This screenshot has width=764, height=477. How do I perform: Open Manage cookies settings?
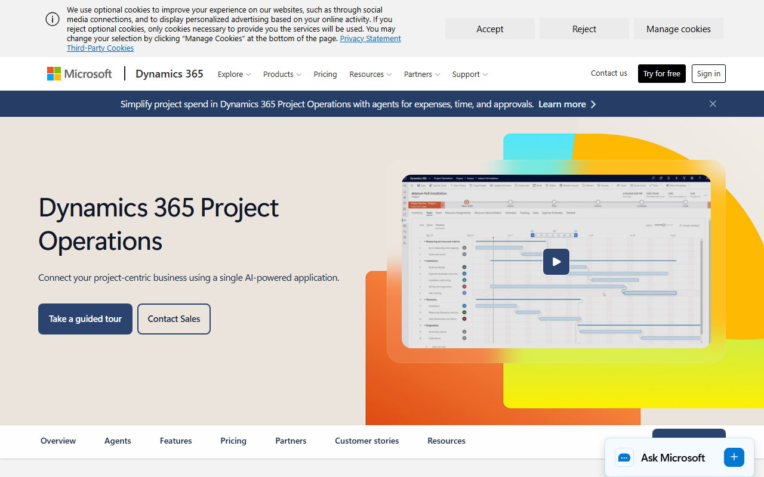pyautogui.click(x=679, y=29)
